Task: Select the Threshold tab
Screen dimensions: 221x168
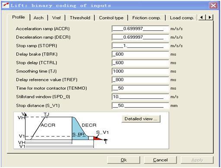Action: pos(80,18)
